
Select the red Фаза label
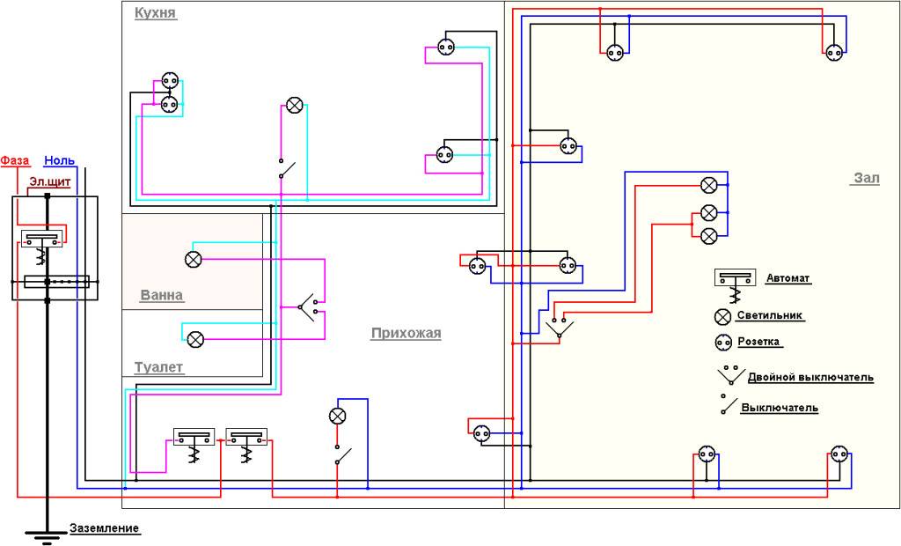point(15,160)
